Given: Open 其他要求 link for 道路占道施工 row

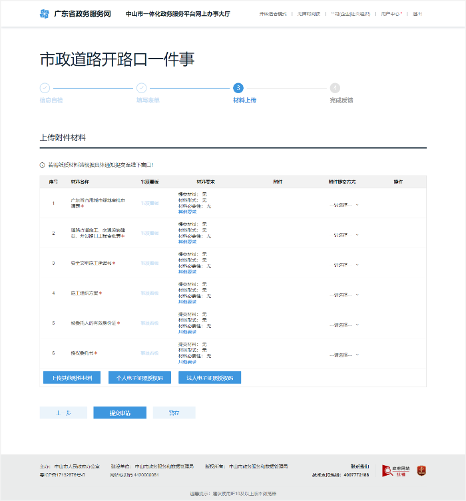Looking at the screenshot, I should tap(187, 242).
